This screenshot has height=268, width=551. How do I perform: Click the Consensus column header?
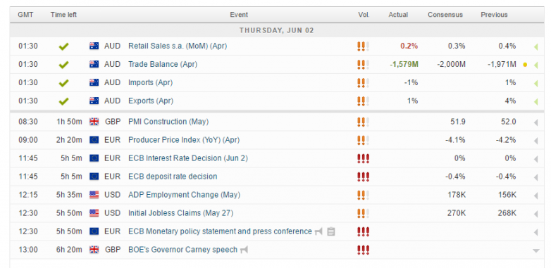(445, 15)
